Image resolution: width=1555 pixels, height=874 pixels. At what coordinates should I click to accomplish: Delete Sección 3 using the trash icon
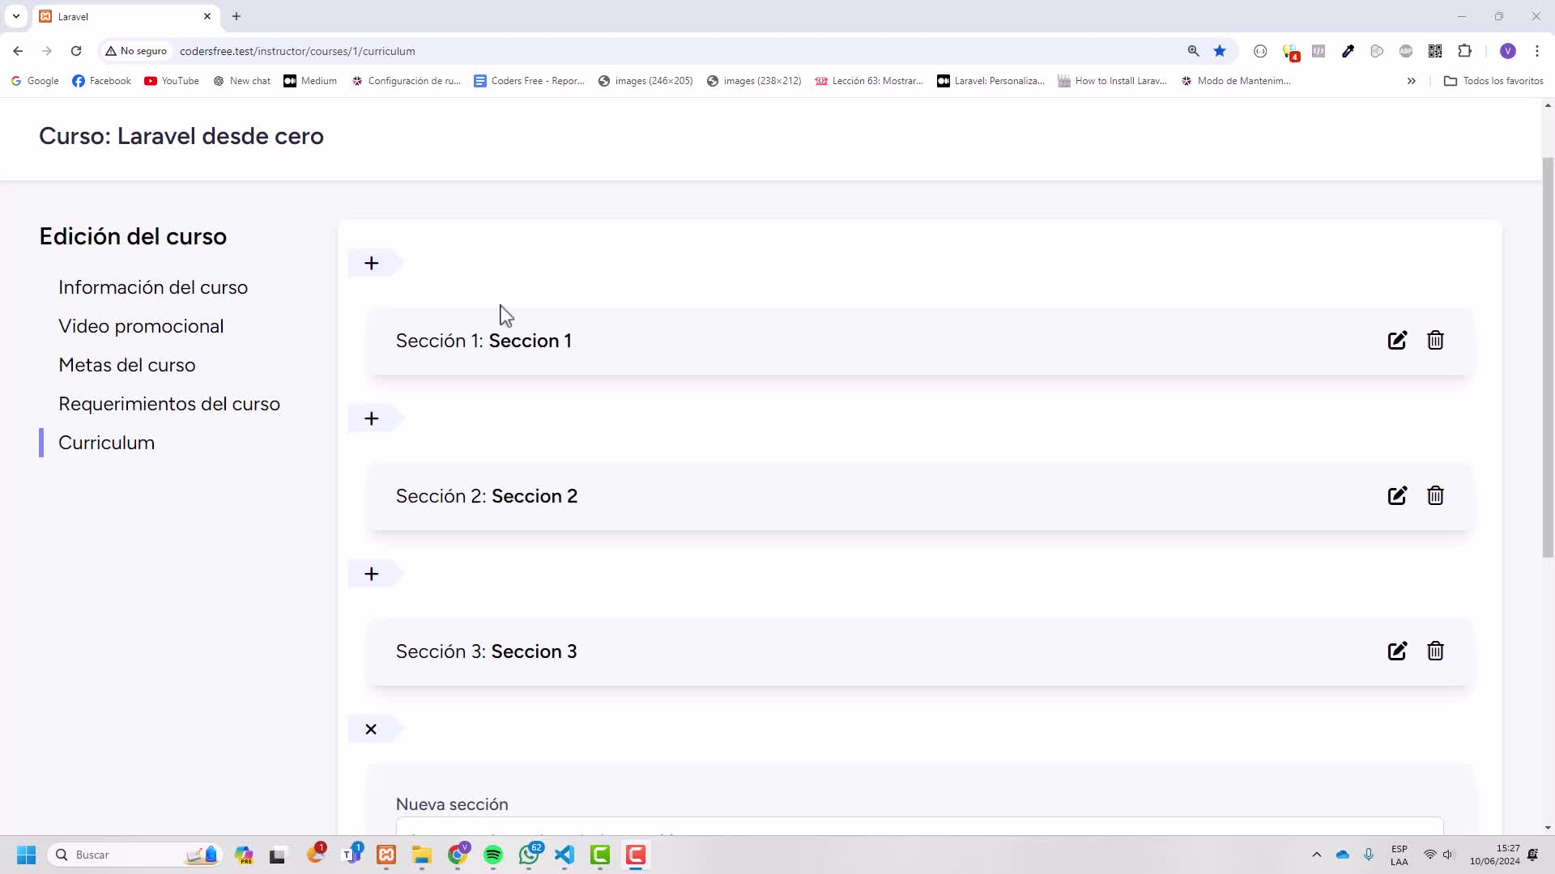(1435, 651)
